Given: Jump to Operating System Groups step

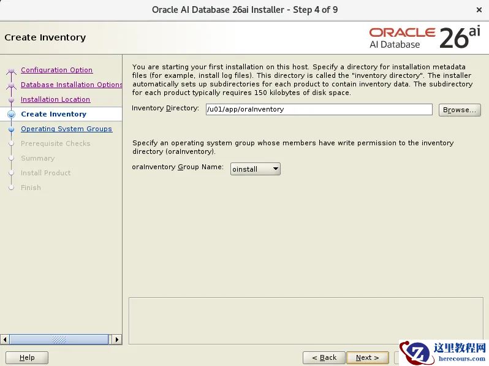Looking at the screenshot, I should click(x=66, y=129).
